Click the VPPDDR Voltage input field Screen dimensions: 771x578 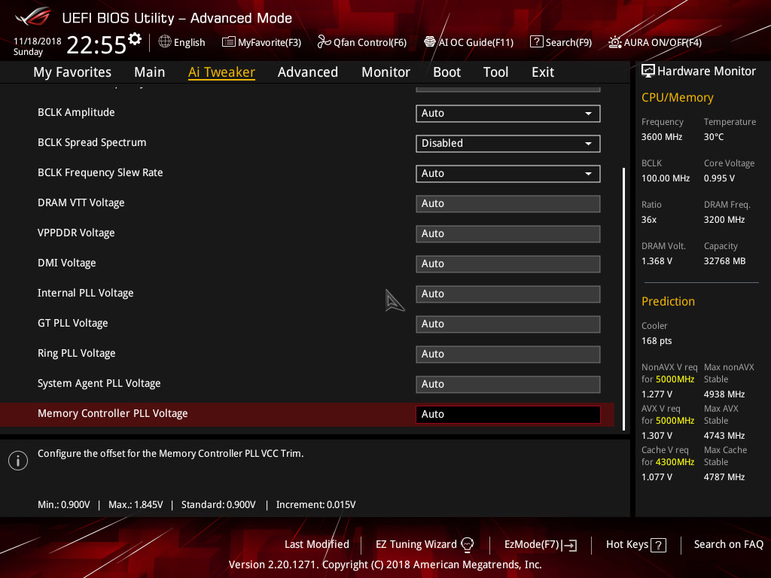tap(508, 233)
